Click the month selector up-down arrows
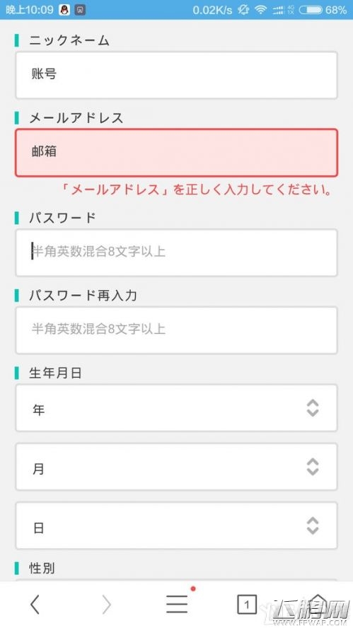 coord(313,467)
